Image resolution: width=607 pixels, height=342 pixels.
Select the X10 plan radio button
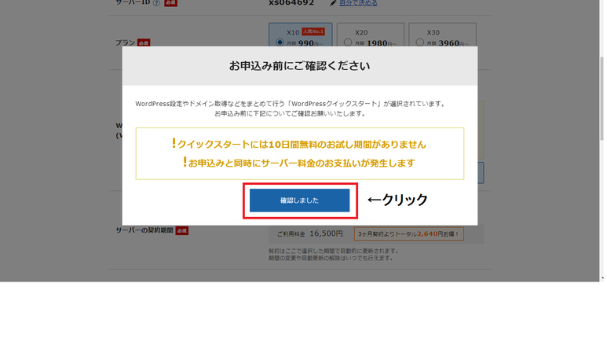[x=280, y=42]
